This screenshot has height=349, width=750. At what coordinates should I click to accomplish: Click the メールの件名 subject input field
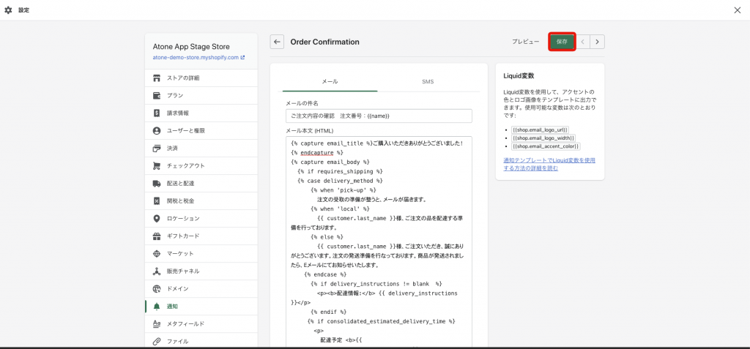point(379,116)
